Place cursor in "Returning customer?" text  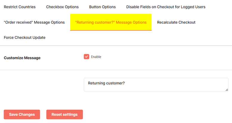coord(106,83)
